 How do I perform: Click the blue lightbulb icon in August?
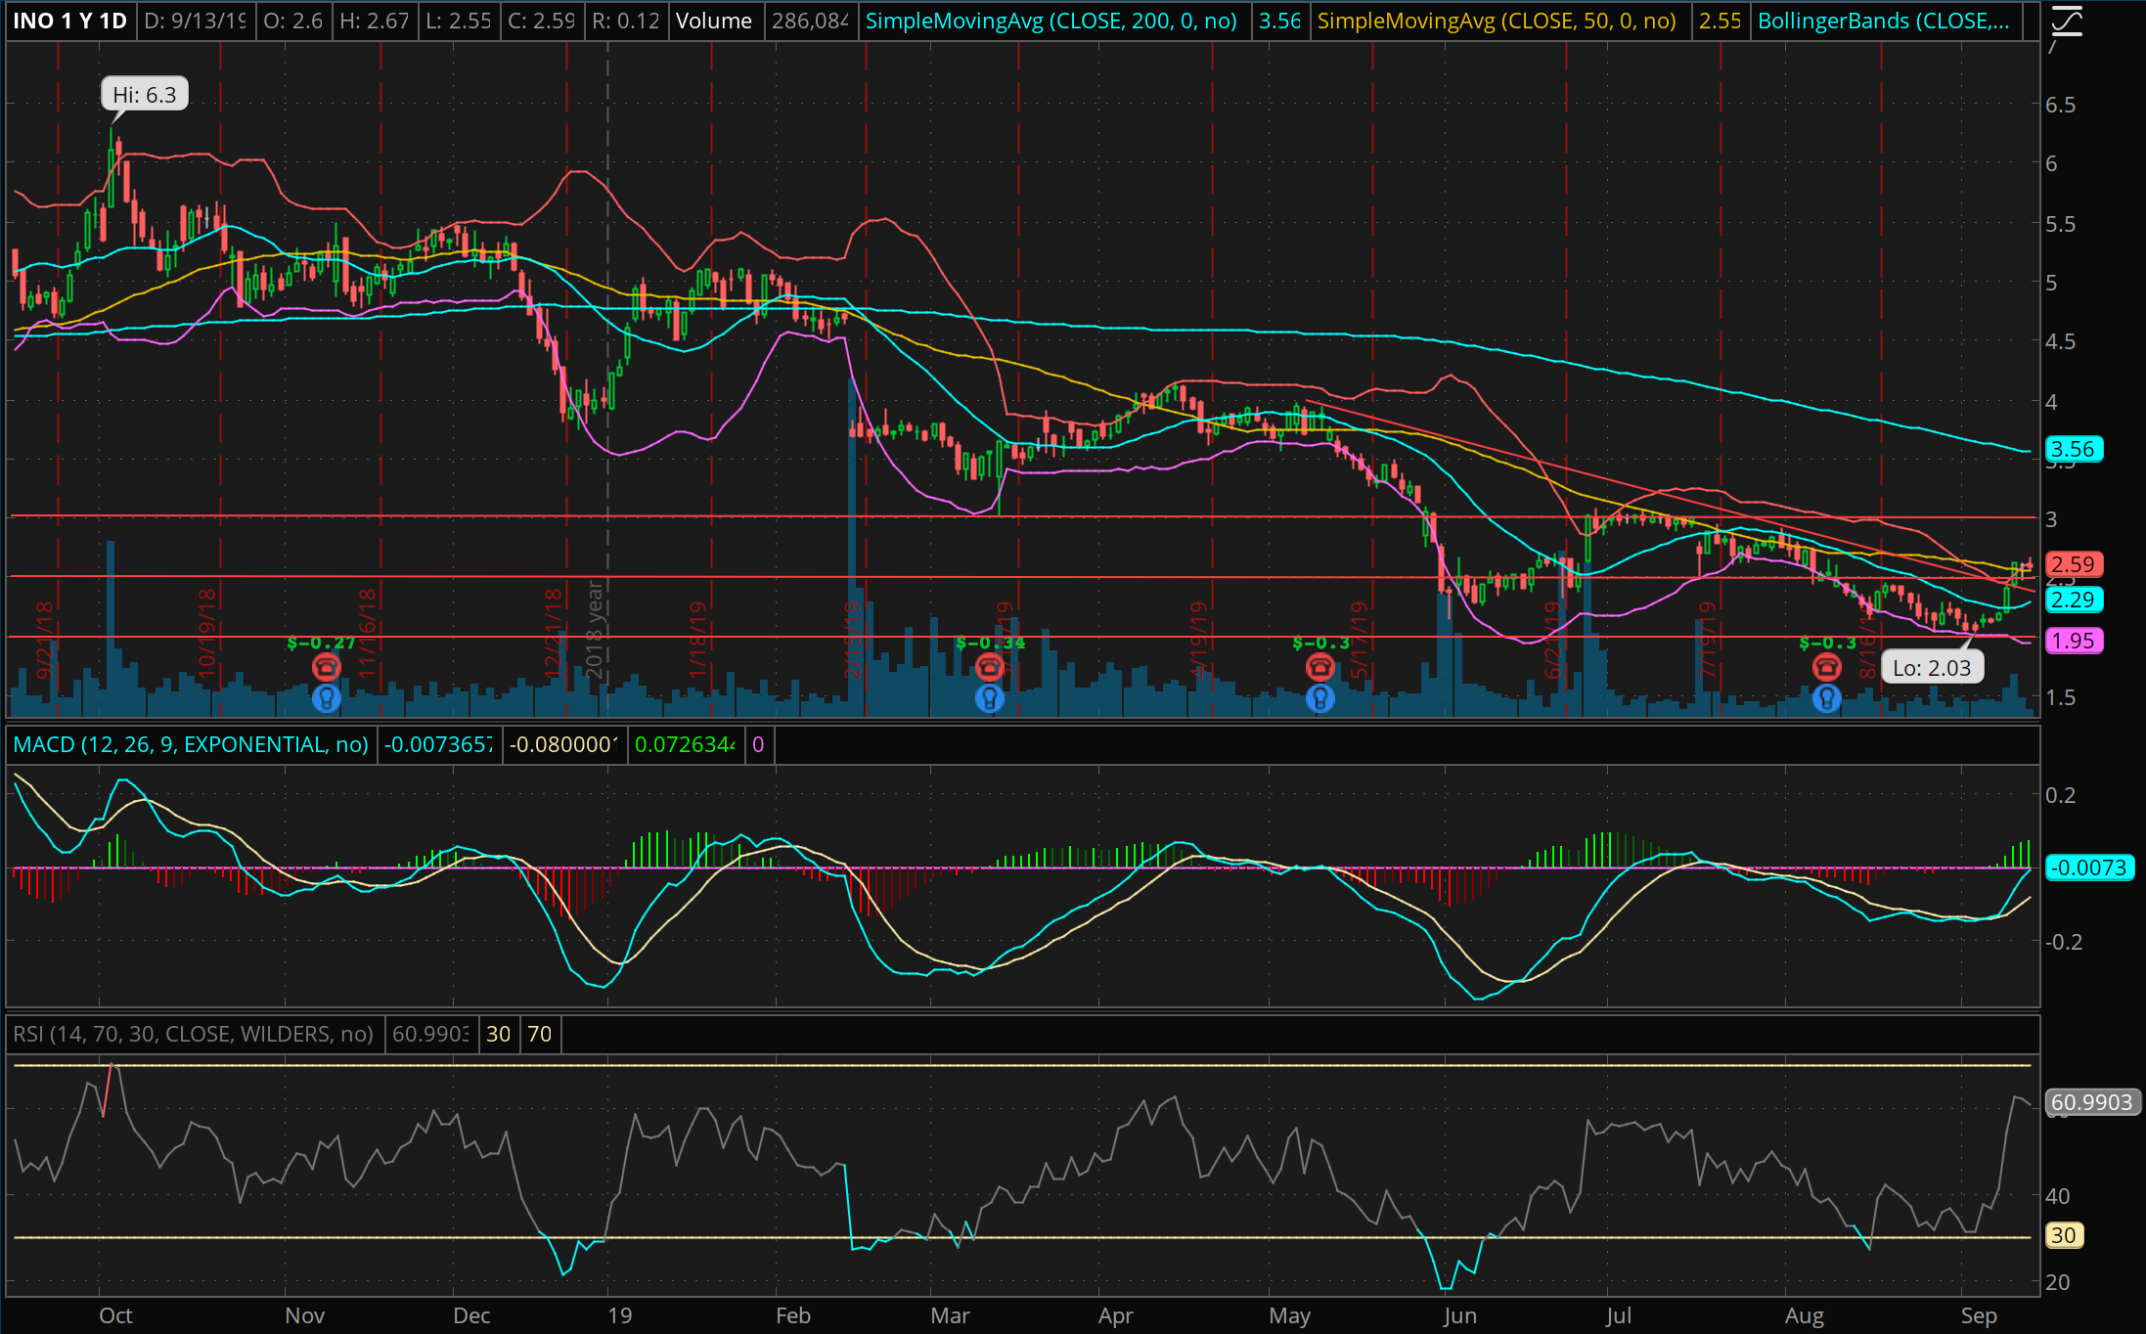[1826, 698]
